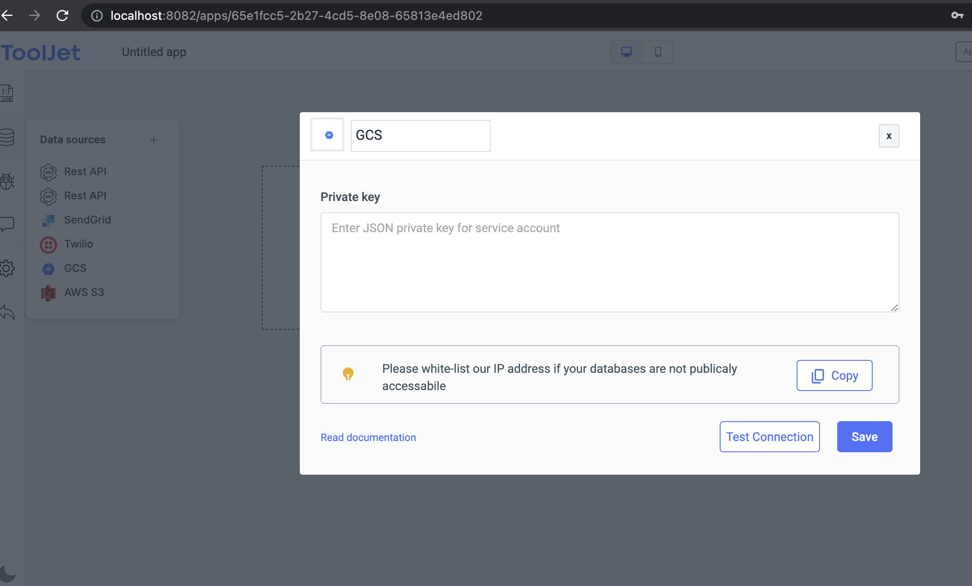Select the Twilio data source
Screen dimensions: 972x586
(x=78, y=244)
